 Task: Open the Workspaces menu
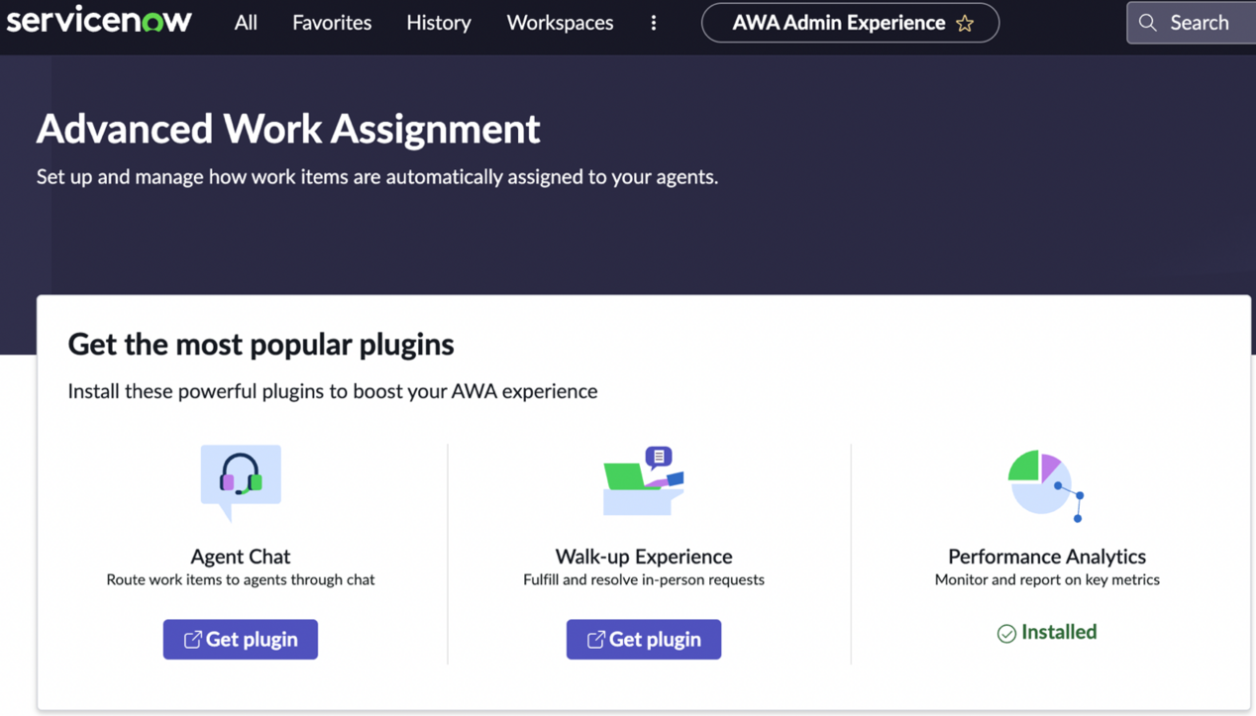[560, 22]
